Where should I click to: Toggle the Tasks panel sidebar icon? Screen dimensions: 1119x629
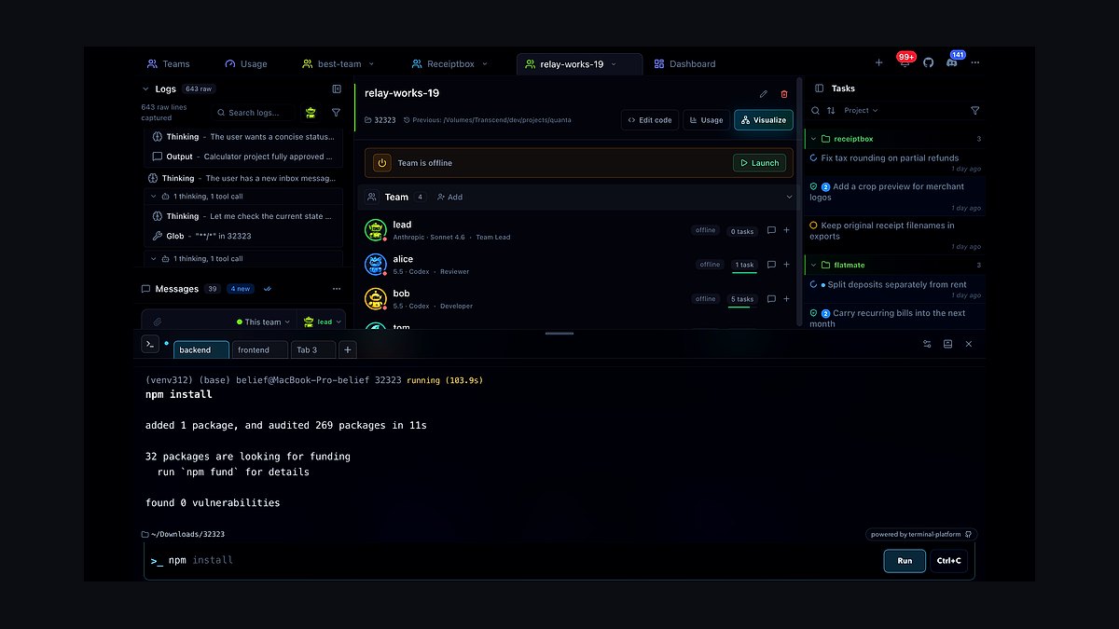pyautogui.click(x=819, y=89)
